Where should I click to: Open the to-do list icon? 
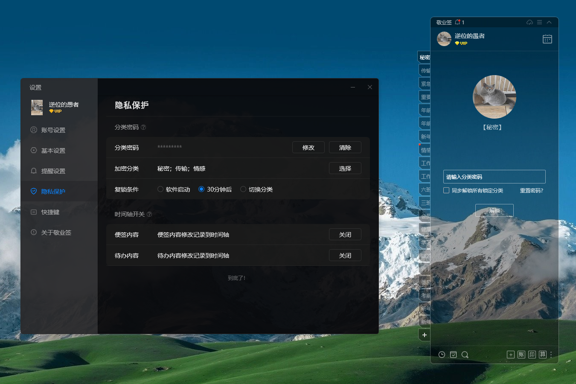tap(453, 355)
